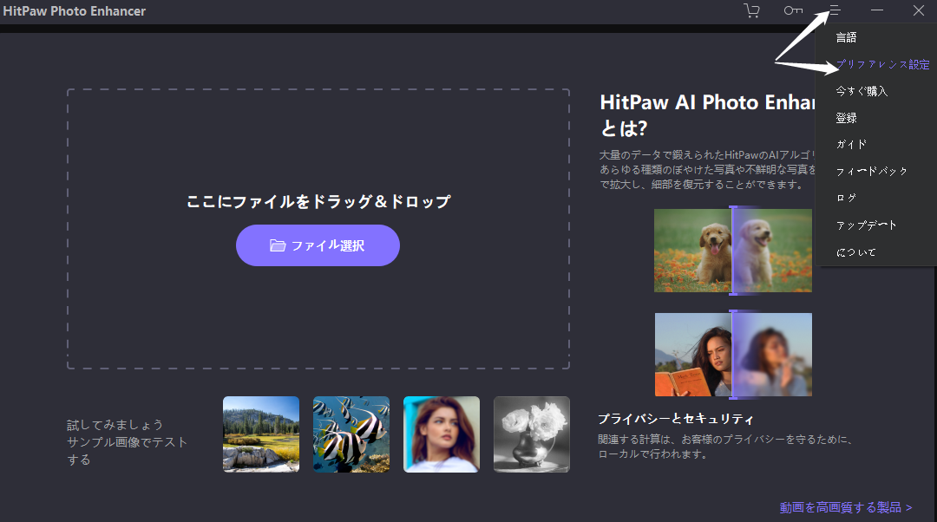This screenshot has height=522, width=937.
Task: Open the ガイド menu entry
Action: tap(852, 145)
